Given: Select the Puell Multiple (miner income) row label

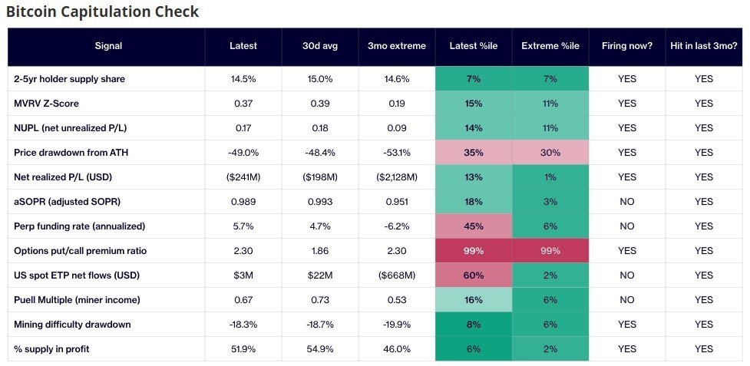Looking at the screenshot, I should pos(77,300).
